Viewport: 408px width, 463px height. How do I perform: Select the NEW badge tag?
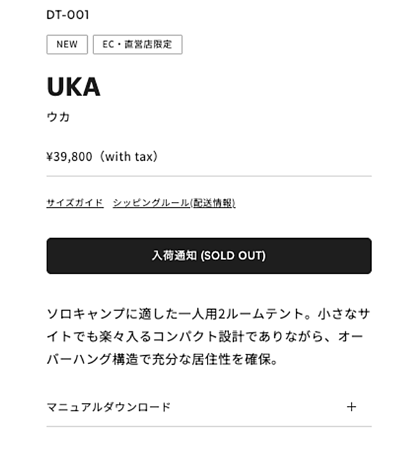[x=67, y=45]
